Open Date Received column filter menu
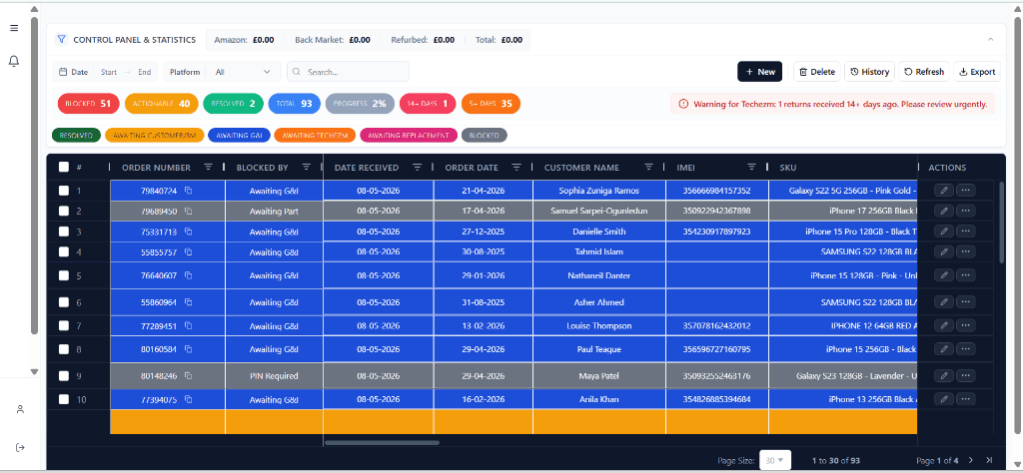Image resolution: width=1023 pixels, height=473 pixels. [x=418, y=168]
